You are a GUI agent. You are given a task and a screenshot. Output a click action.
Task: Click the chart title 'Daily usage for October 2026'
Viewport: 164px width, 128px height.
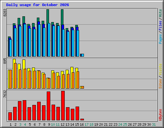37,5
